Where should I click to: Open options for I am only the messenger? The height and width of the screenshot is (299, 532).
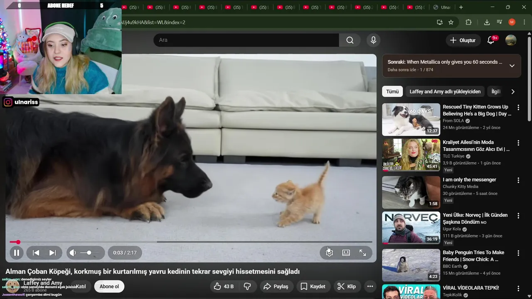518,180
